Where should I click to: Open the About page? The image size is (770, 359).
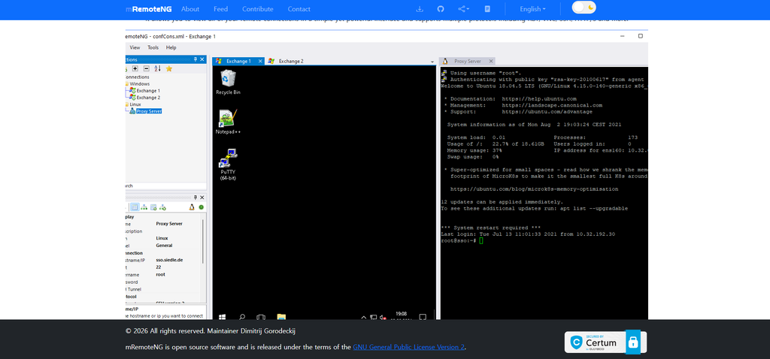click(190, 9)
